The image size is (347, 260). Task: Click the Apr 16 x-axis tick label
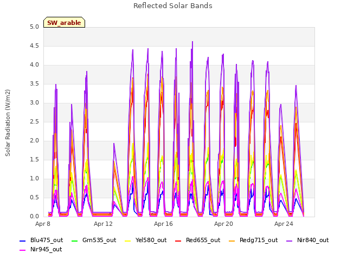point(163,224)
